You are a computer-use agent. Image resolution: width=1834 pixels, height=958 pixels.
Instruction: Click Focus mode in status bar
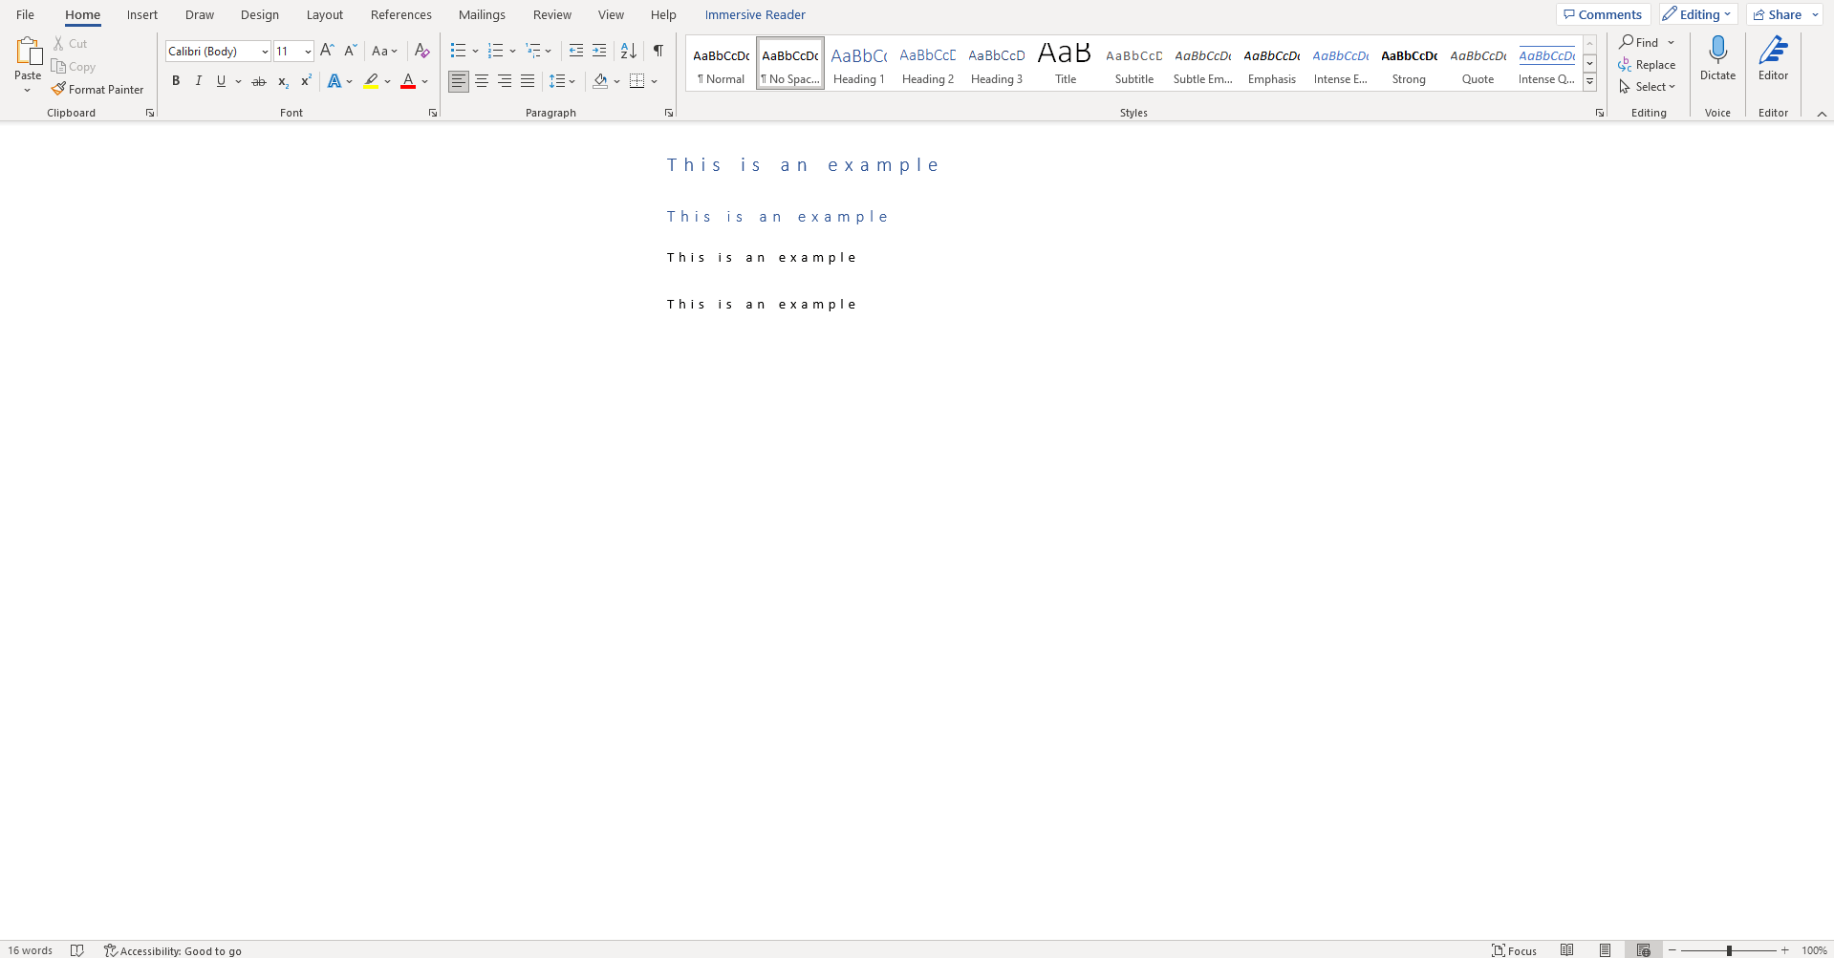coord(1515,950)
